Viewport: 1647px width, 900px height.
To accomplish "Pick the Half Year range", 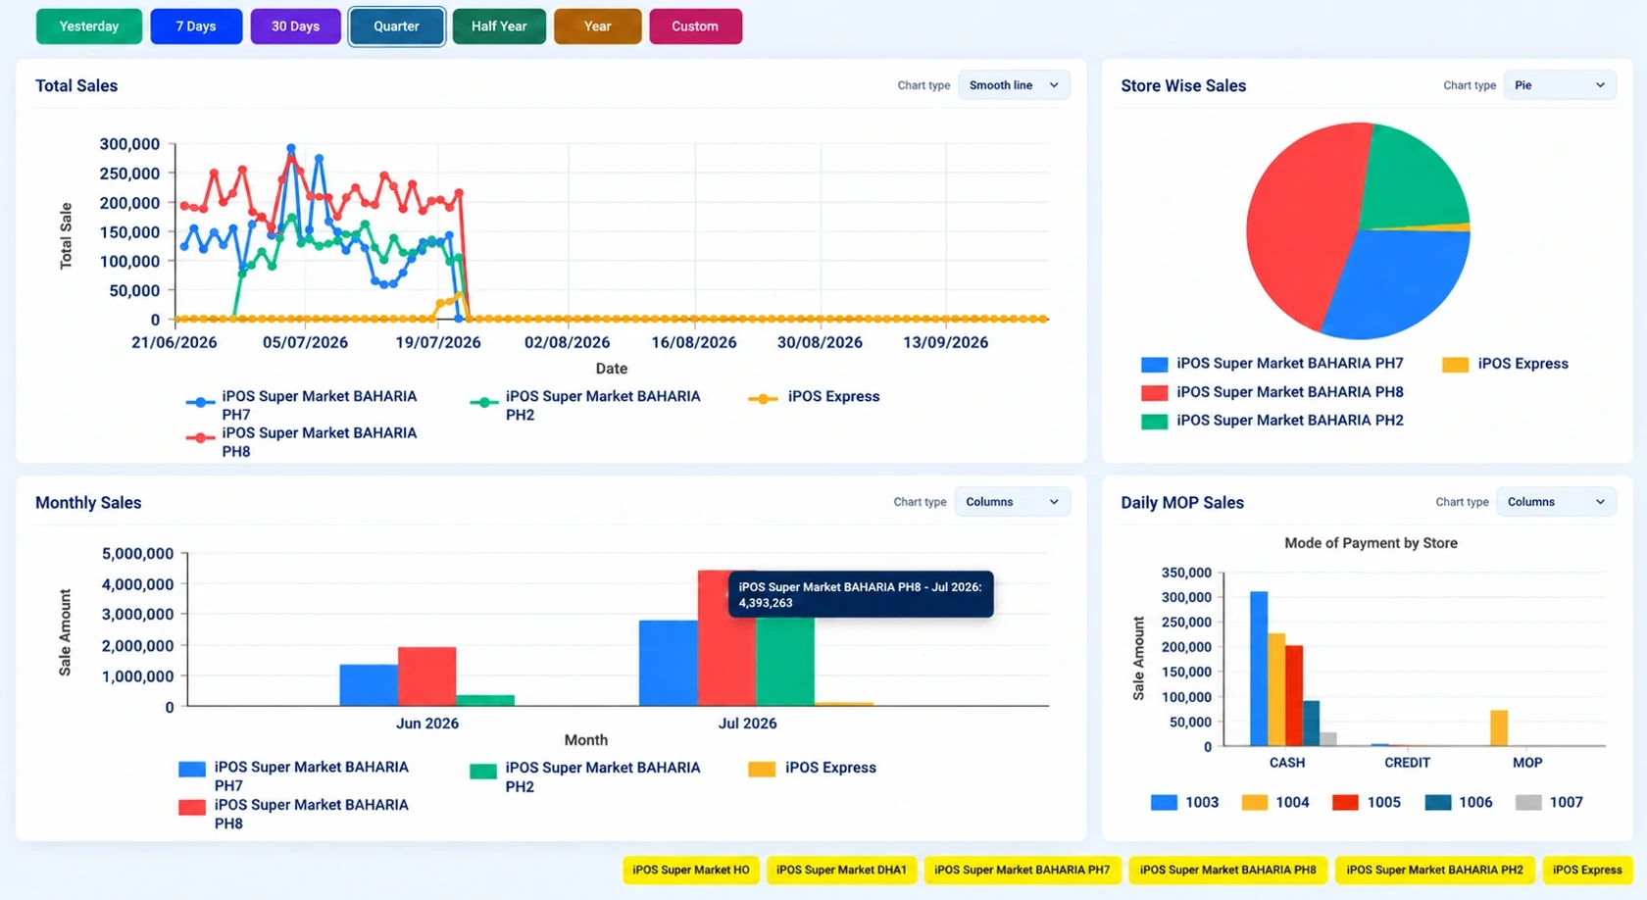I will [499, 26].
